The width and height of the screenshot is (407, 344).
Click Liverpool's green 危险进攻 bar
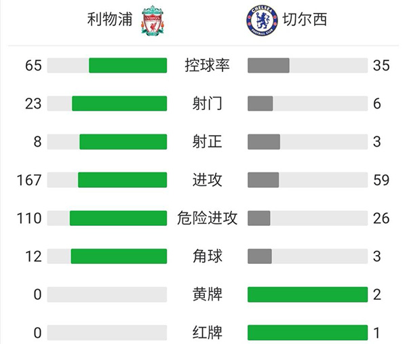pos(118,218)
